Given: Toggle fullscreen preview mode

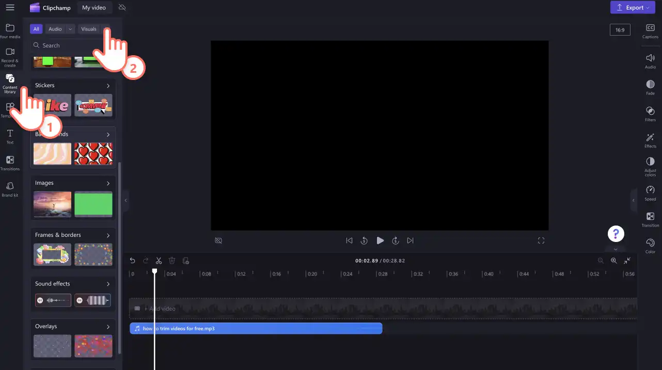Looking at the screenshot, I should pos(541,240).
